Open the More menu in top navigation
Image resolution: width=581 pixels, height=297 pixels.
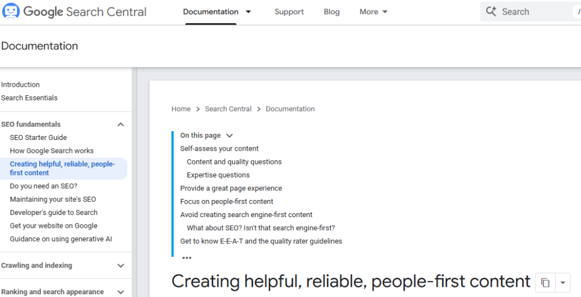(373, 12)
